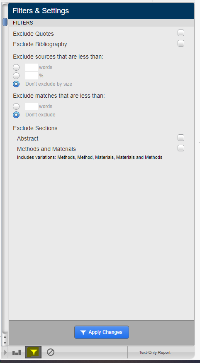Choose the Don't exclude by size radio
Image resolution: width=200 pixels, height=363 pixels.
pos(16,84)
